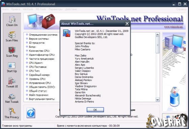Click the recycle bin graphic icon
The image size is (189, 129).
point(174,96)
